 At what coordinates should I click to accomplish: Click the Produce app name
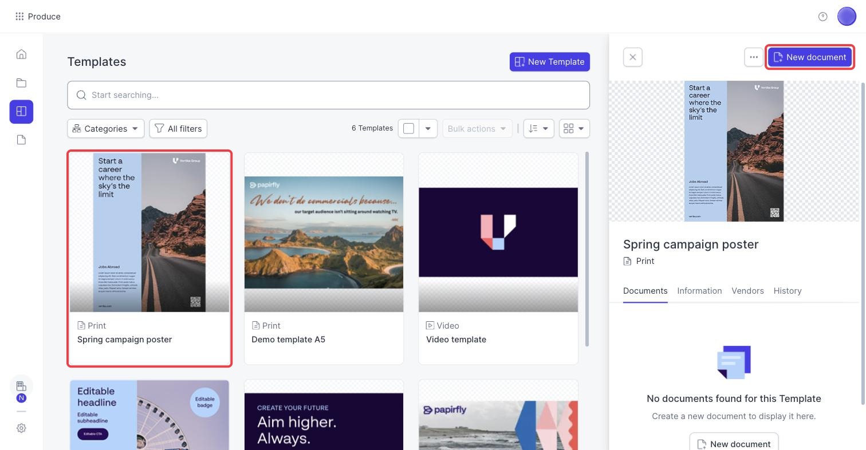(x=44, y=17)
